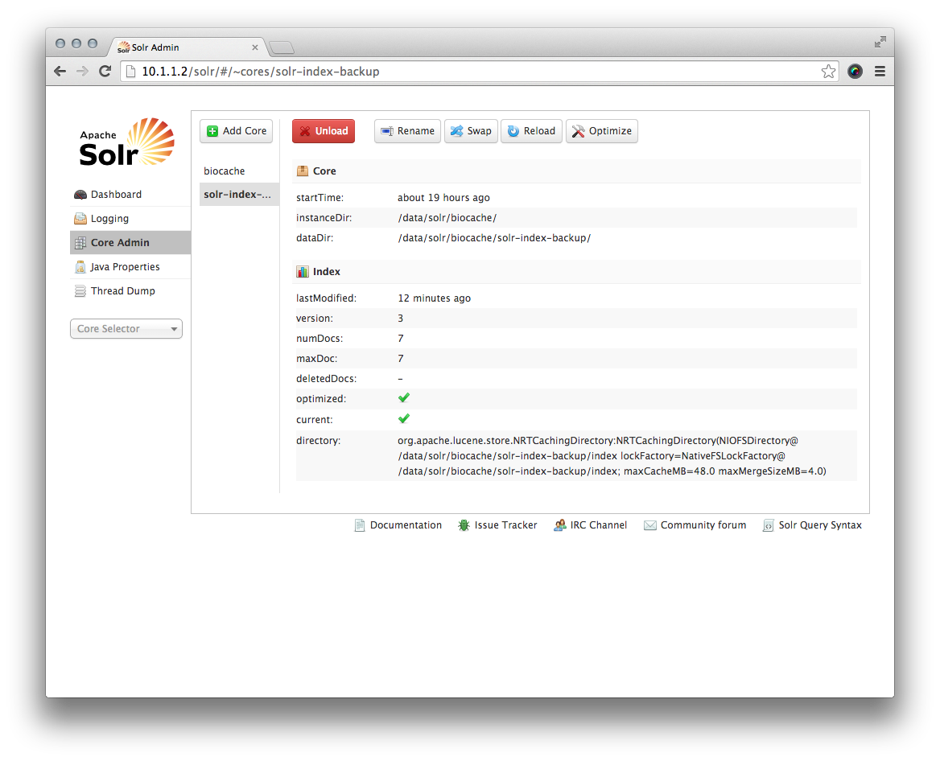Image resolution: width=940 pixels, height=761 pixels.
Task: Click the Apache Solr logo
Action: pos(127,142)
